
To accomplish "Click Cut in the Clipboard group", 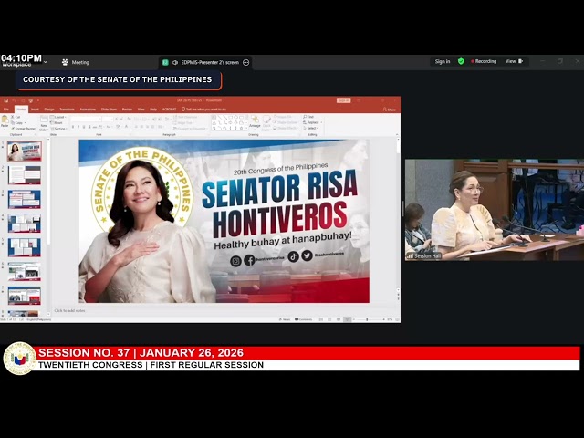I will coord(16,117).
